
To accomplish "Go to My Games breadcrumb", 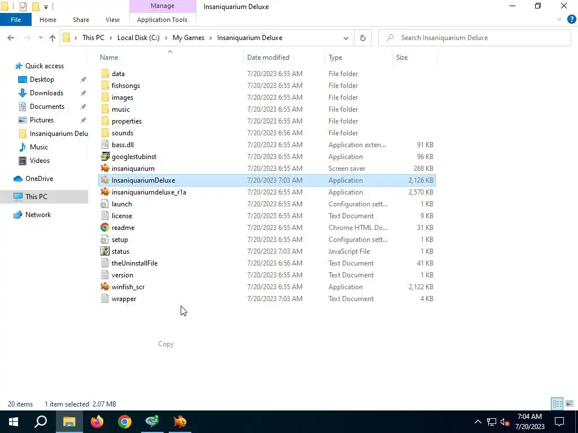I will pyautogui.click(x=189, y=38).
